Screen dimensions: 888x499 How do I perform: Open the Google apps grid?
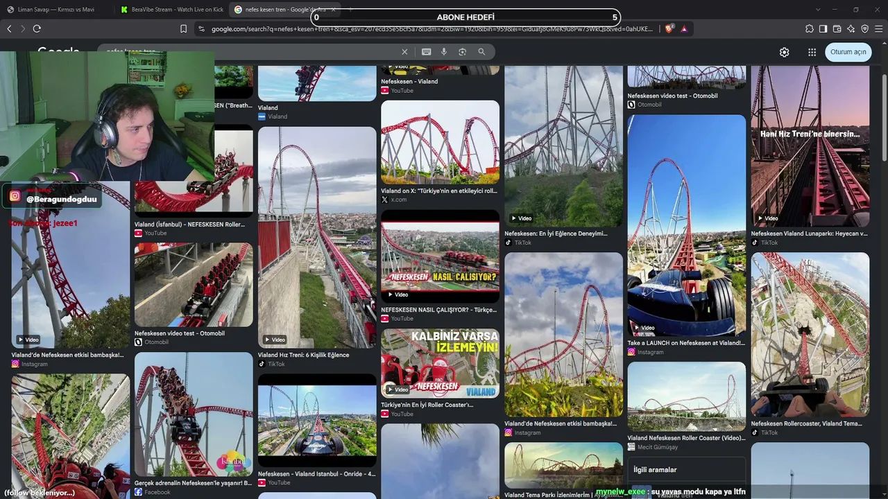pos(812,52)
